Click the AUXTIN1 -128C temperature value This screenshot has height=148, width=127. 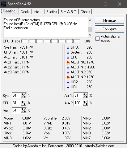91,67
